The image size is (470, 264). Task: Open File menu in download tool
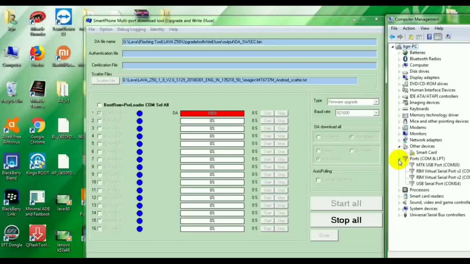pyautogui.click(x=91, y=29)
